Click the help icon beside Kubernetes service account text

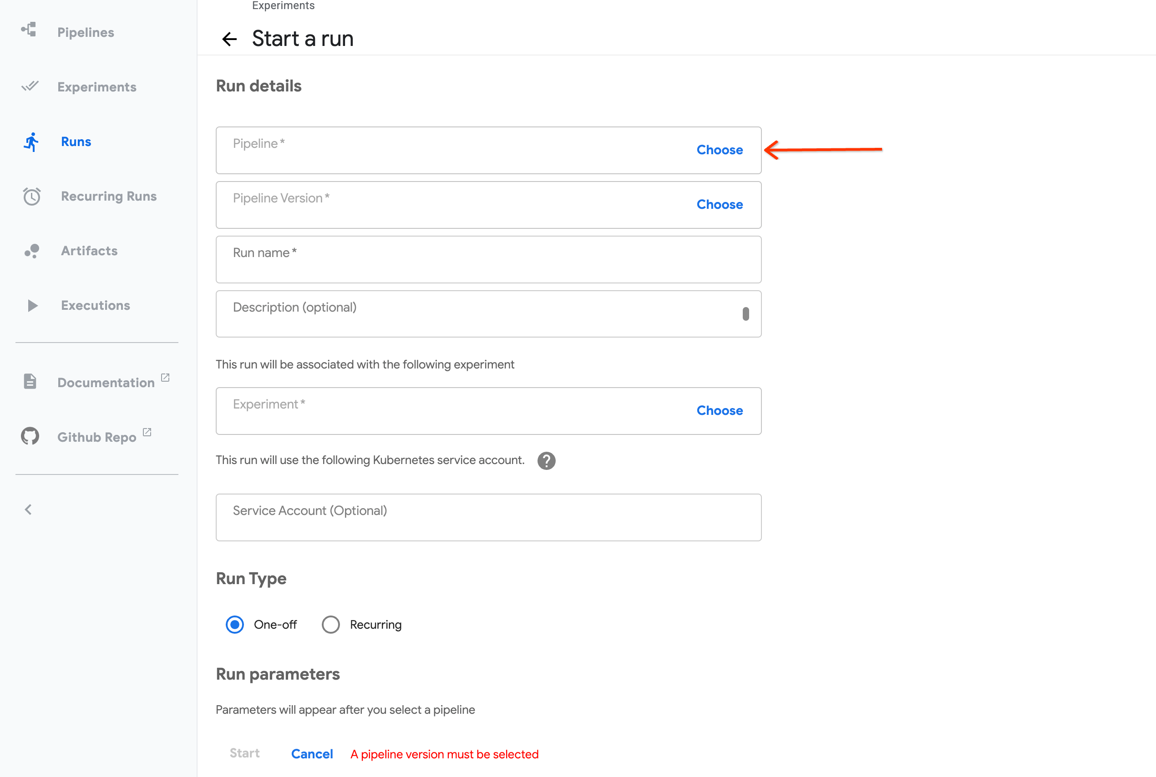pyautogui.click(x=546, y=460)
